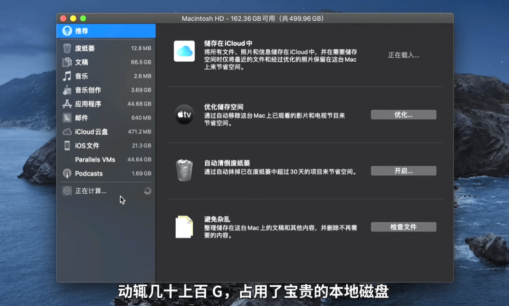509x306 pixels.
Task: Select the iCloud 云盘 sidebar label
Action: click(91, 132)
